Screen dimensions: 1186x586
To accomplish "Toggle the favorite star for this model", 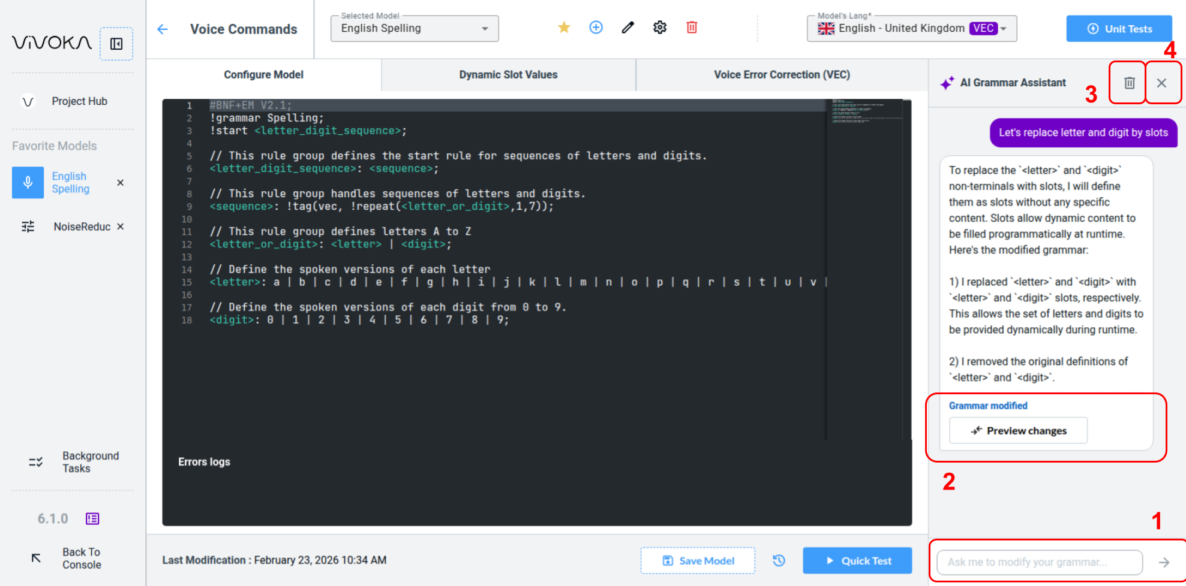I will 564,28.
